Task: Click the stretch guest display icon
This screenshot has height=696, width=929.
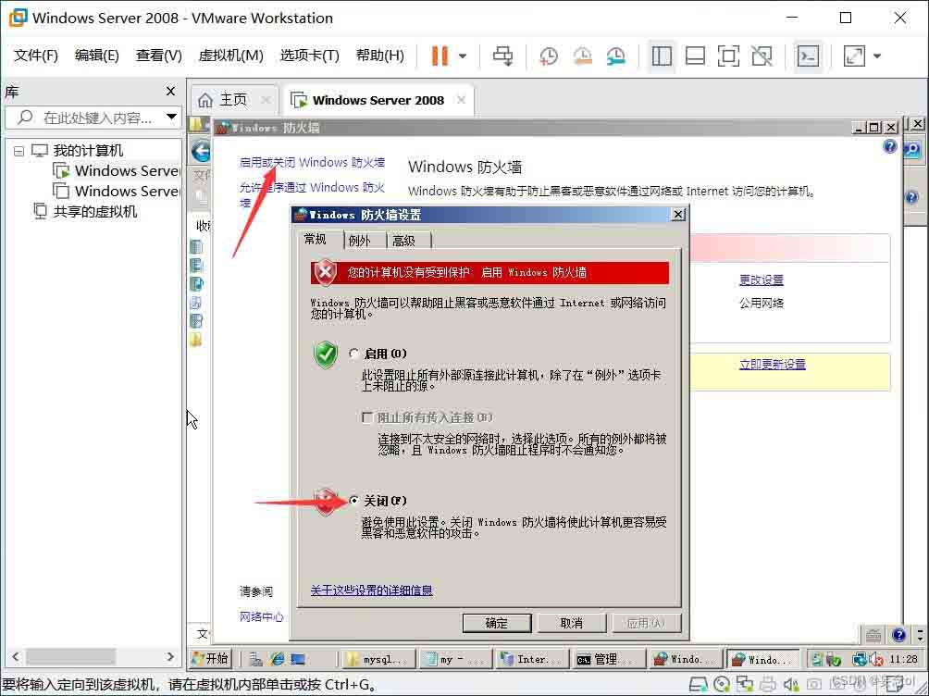Action: [854, 56]
